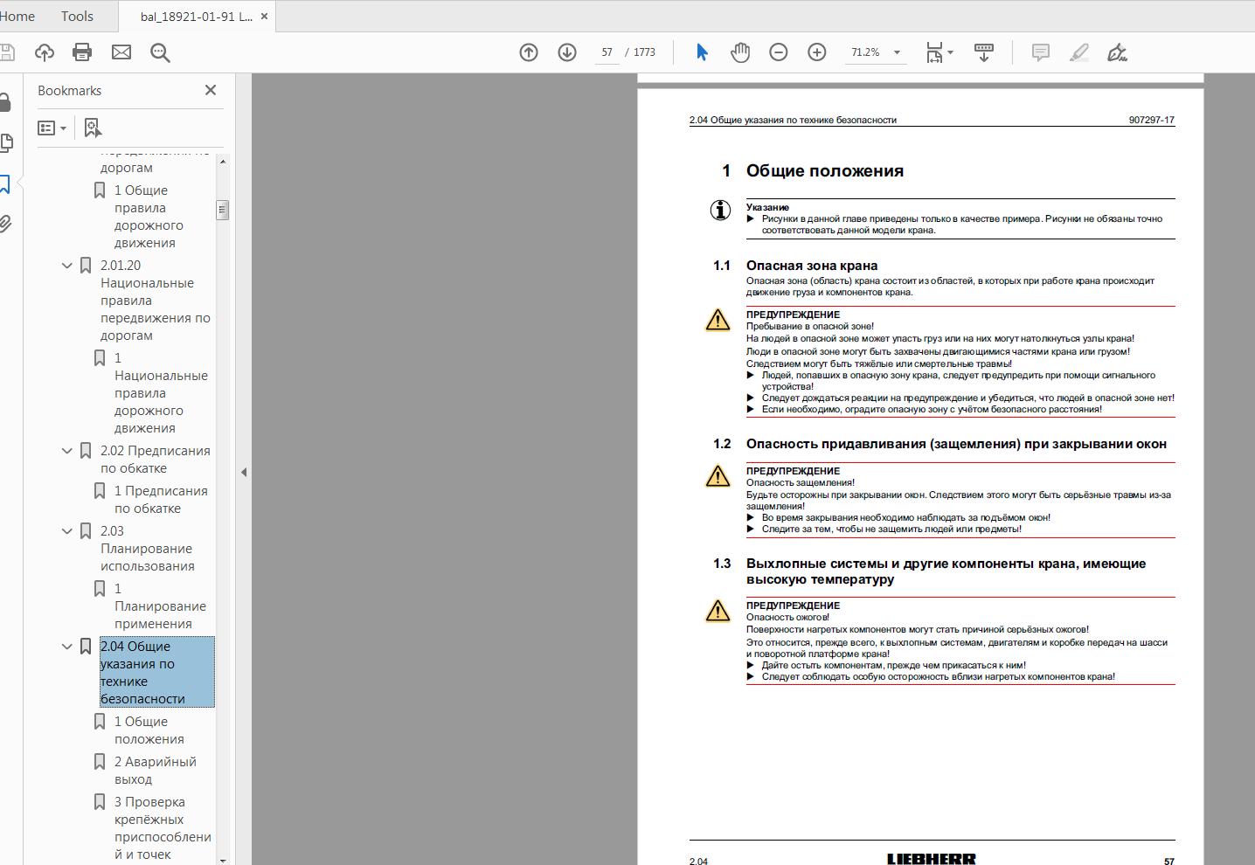Click the page number field
Image resolution: width=1255 pixels, height=865 pixels.
click(607, 52)
